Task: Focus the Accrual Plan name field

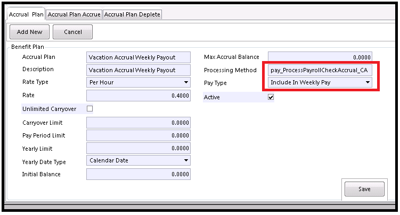Action: tap(138, 57)
